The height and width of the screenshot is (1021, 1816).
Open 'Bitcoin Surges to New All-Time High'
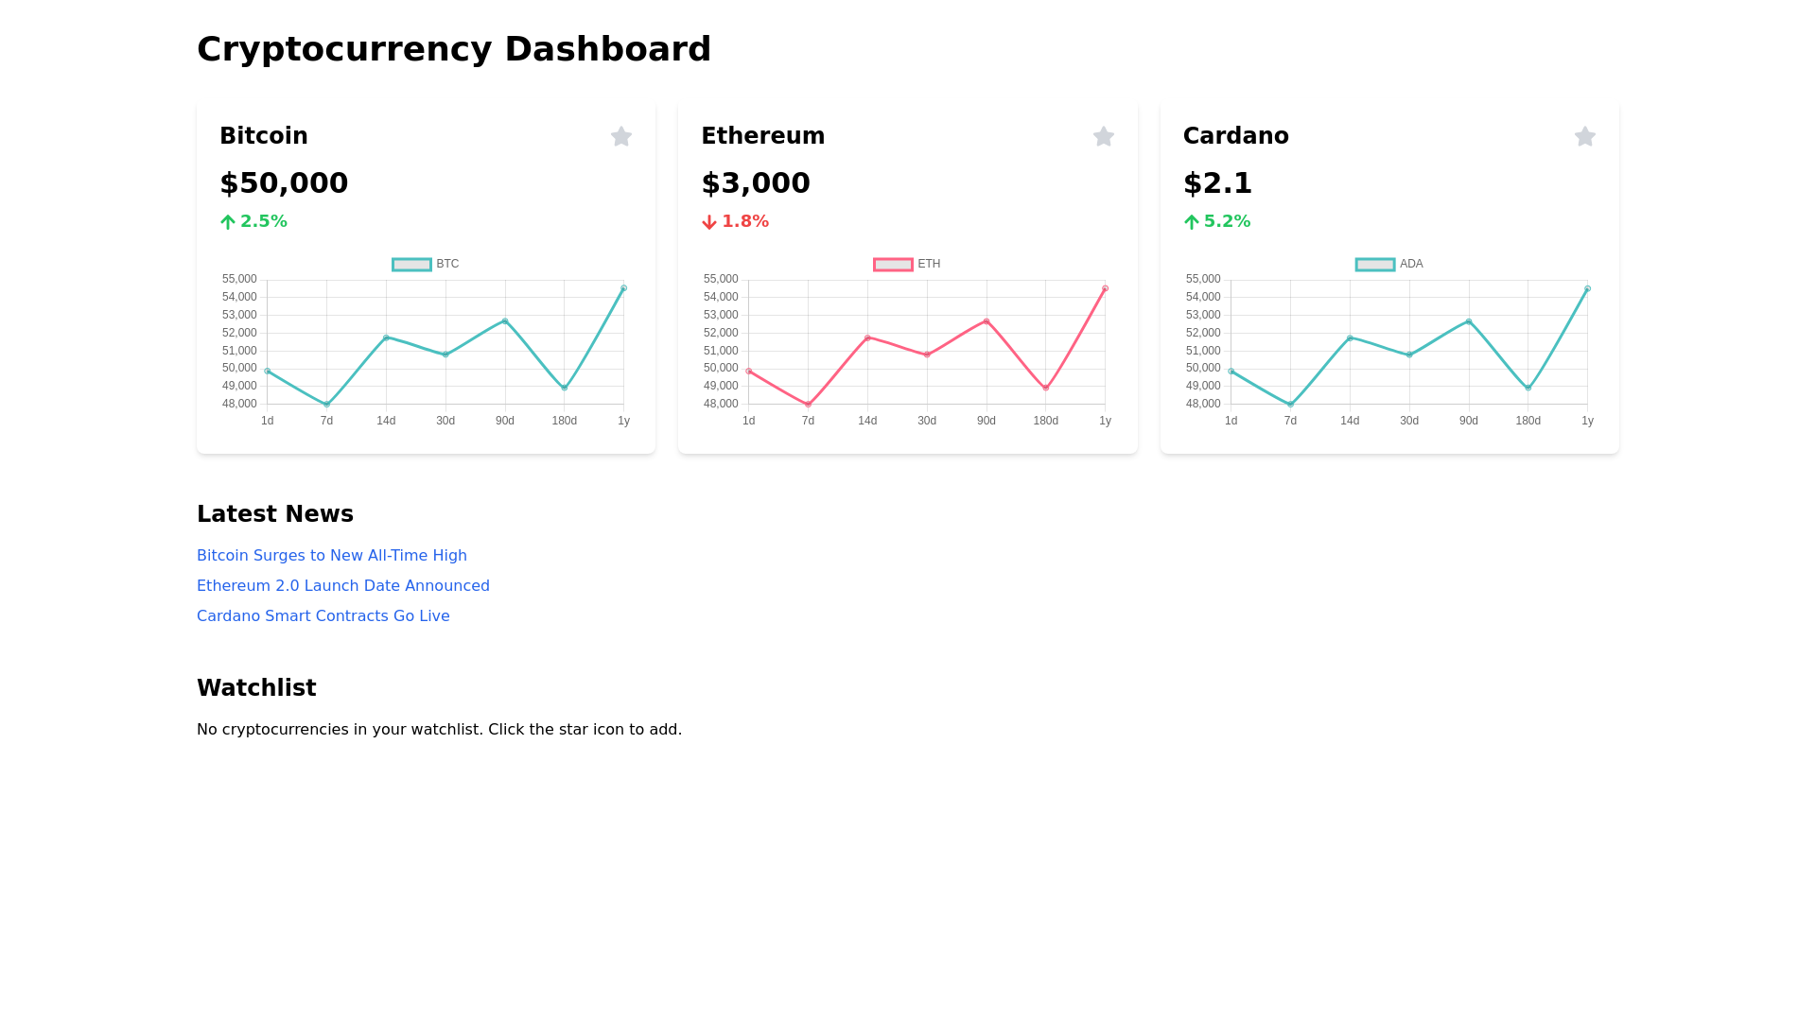click(x=332, y=556)
